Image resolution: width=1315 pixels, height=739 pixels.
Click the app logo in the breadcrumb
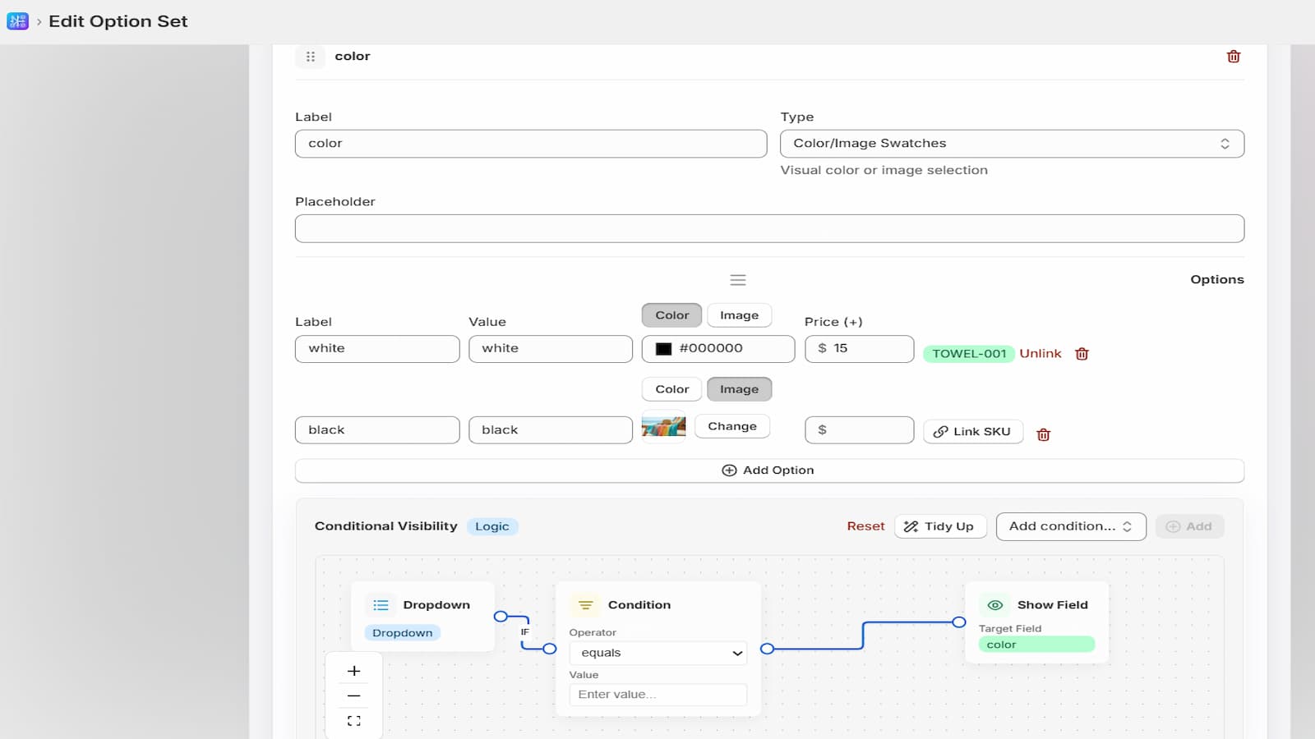[16, 21]
